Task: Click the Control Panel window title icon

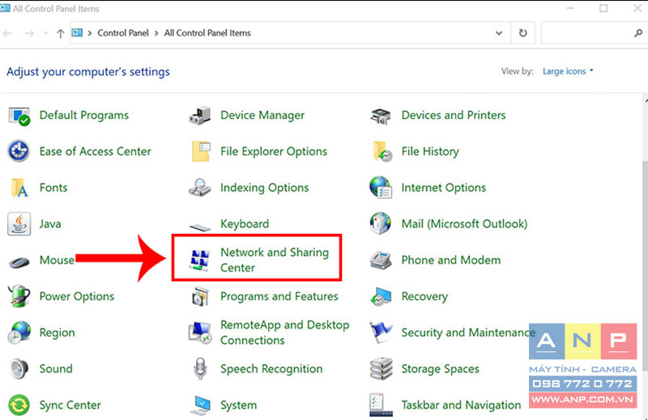Action: 5,8
